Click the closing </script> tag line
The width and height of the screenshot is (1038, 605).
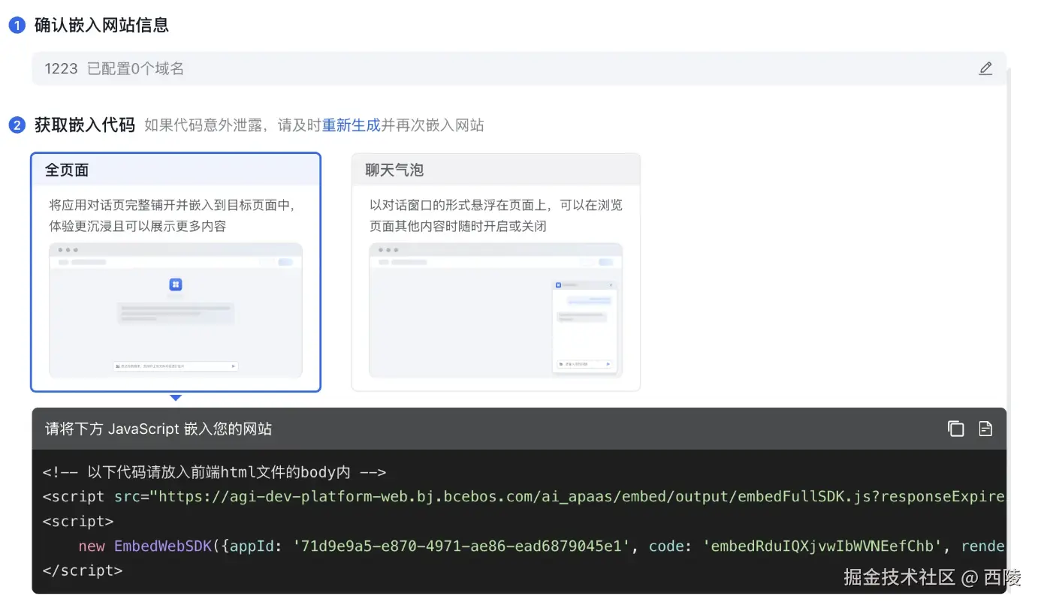pyautogui.click(x=83, y=570)
